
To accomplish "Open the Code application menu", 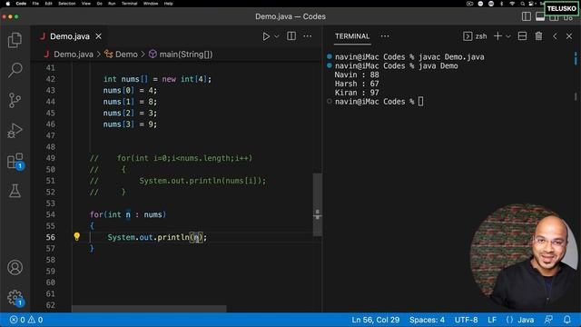I will [21, 4].
